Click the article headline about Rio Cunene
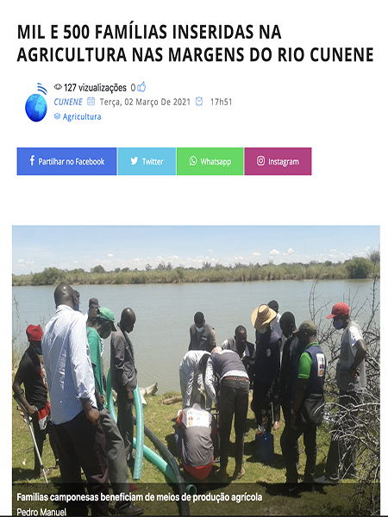The width and height of the screenshot is (388, 517). (x=195, y=43)
